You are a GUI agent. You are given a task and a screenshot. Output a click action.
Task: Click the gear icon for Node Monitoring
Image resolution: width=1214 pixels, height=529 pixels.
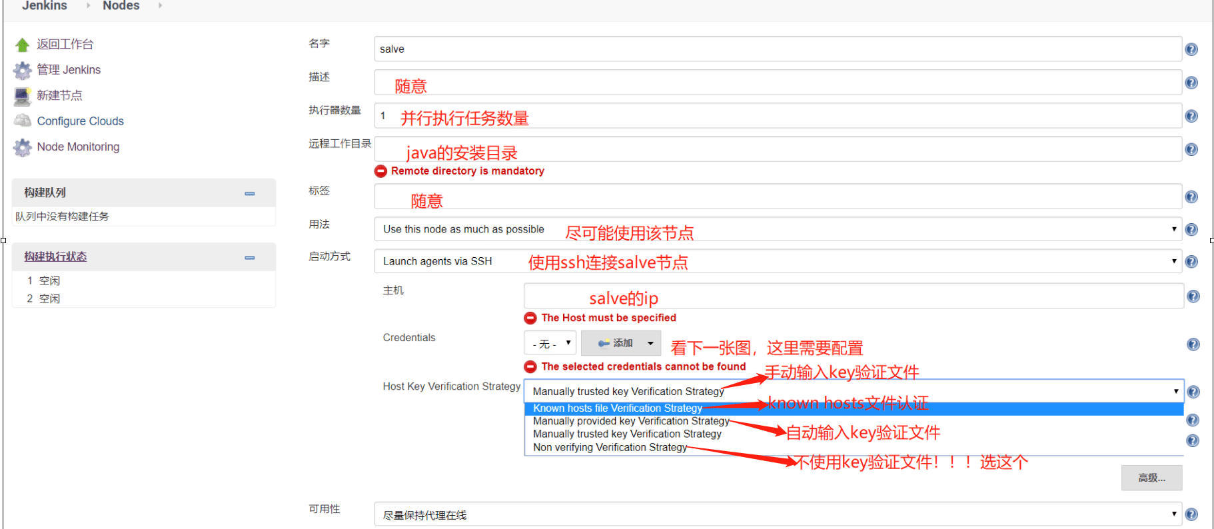tap(23, 147)
